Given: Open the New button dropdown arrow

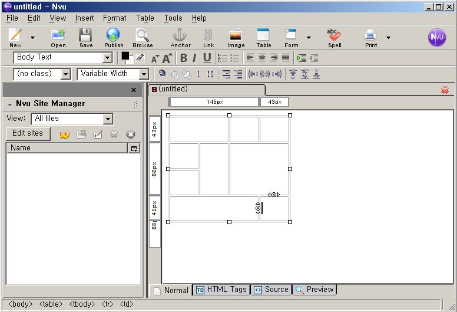Looking at the screenshot, I should coord(32,38).
